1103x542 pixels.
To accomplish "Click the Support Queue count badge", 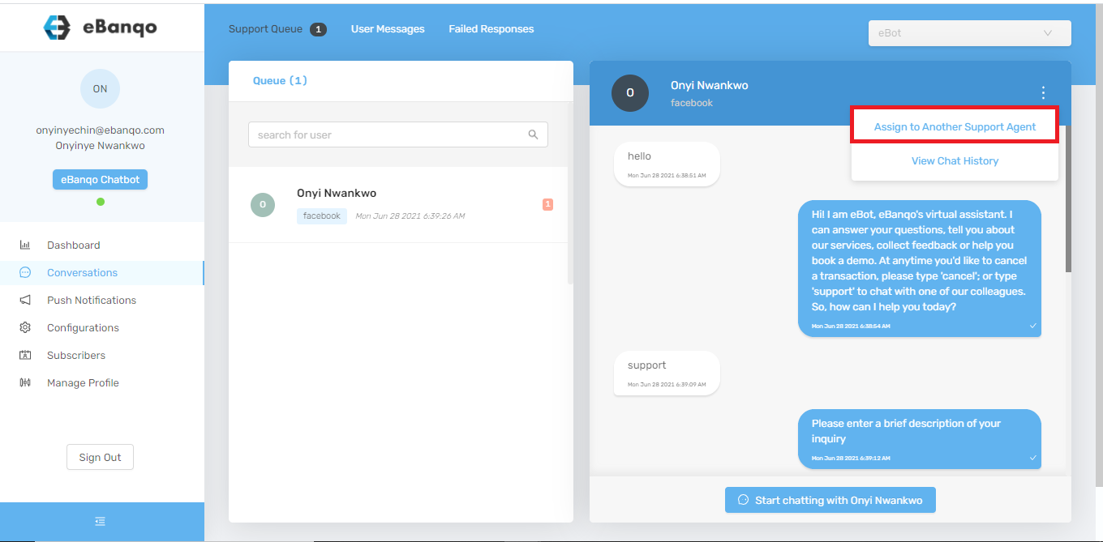I will click(318, 29).
